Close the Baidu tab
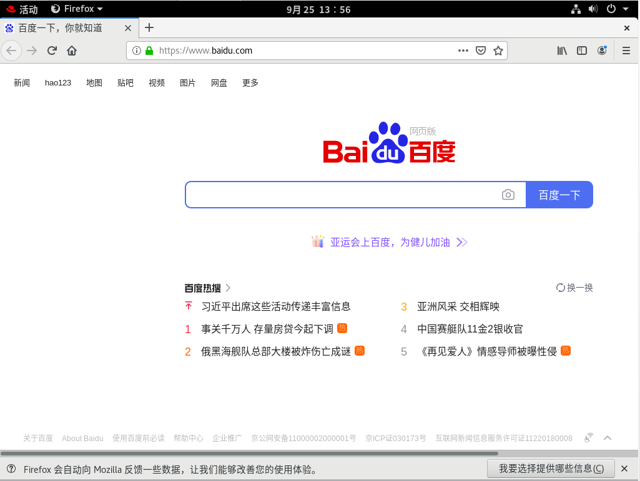Screen dimensions: 640x481 tap(128, 28)
